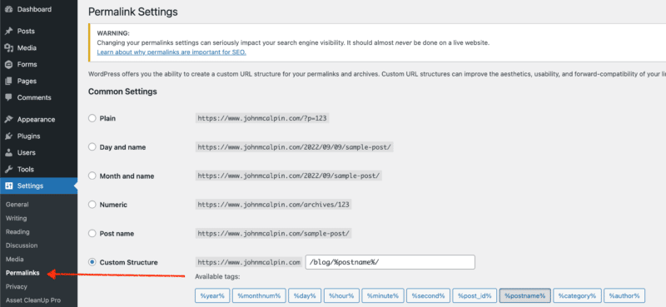Screen dimensions: 666x307
Task: Toggle the highlighted %postname% tag
Action: pyautogui.click(x=524, y=295)
